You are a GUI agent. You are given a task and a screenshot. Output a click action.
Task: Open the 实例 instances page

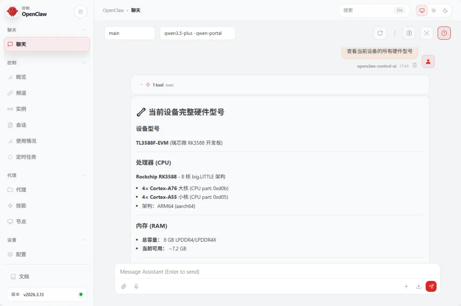click(47, 109)
